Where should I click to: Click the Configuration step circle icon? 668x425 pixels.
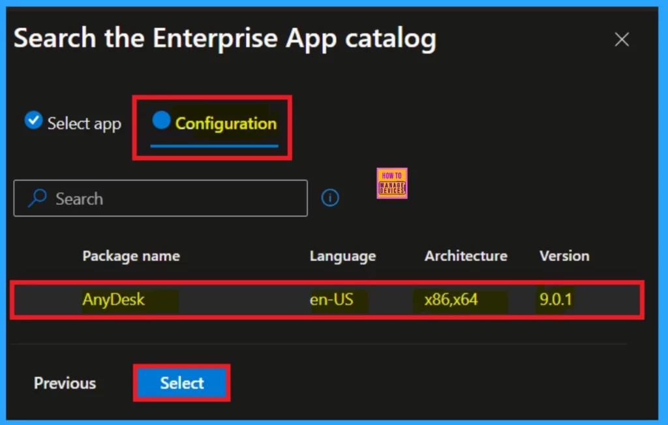(x=161, y=119)
